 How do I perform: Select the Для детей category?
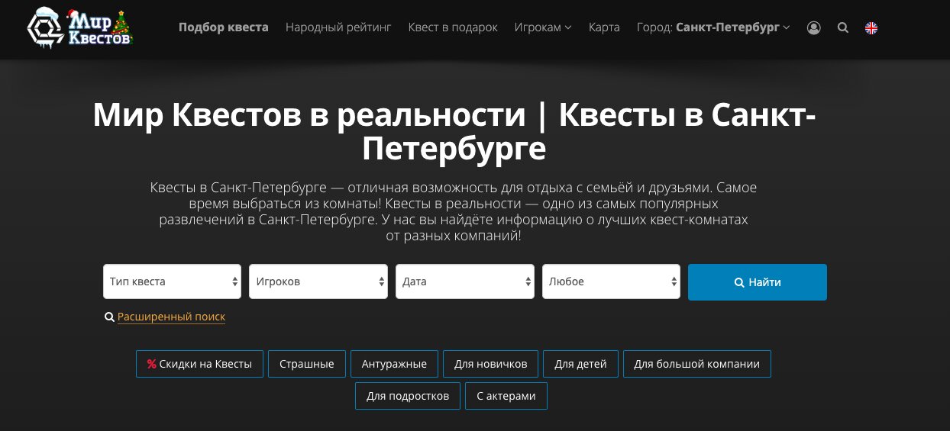580,364
